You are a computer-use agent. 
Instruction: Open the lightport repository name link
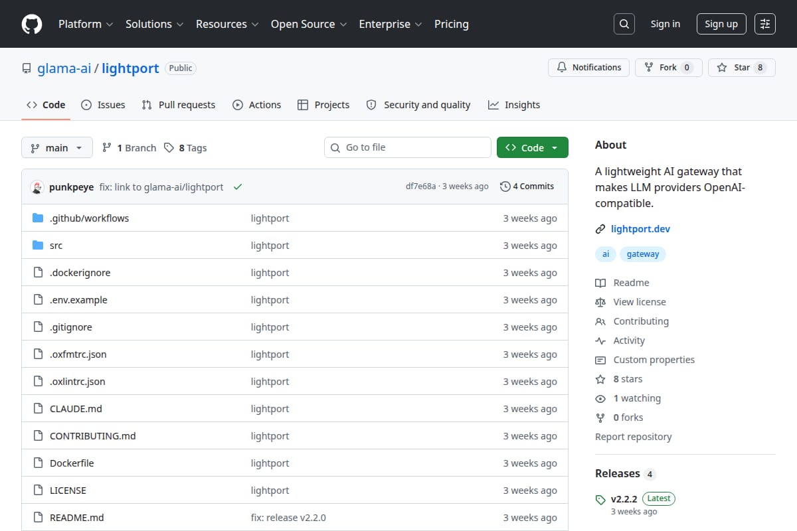pos(130,68)
